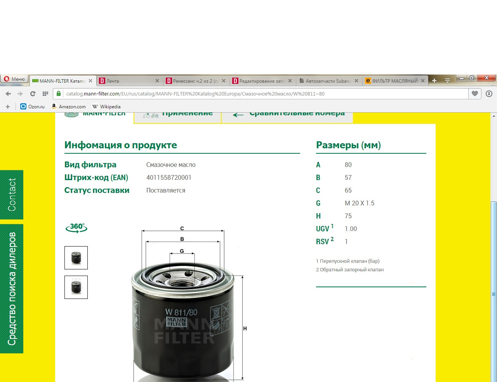Screen dimensions: 497x382
Task: Select the second oil filter thumbnail
Action: 76,287
